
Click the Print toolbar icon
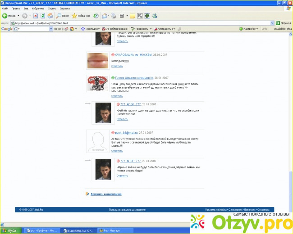coord(114,16)
